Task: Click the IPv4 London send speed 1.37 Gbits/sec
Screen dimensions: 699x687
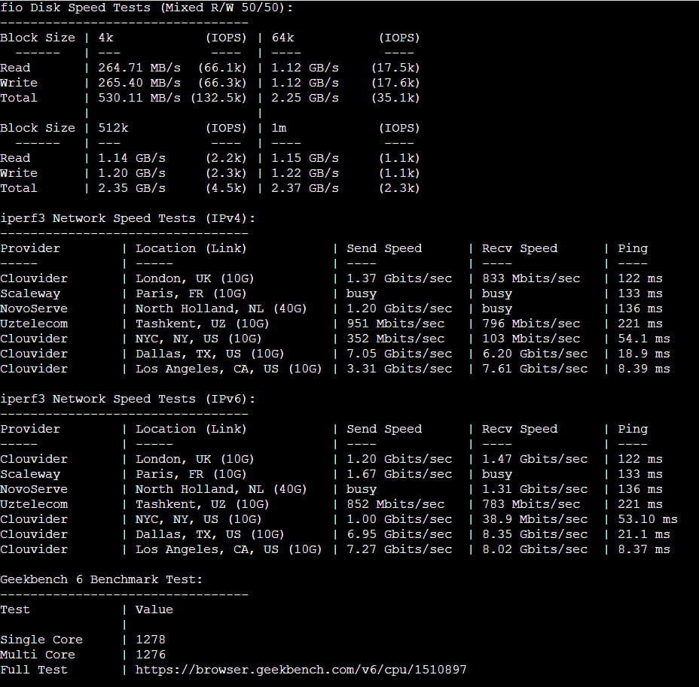Action: [x=399, y=278]
